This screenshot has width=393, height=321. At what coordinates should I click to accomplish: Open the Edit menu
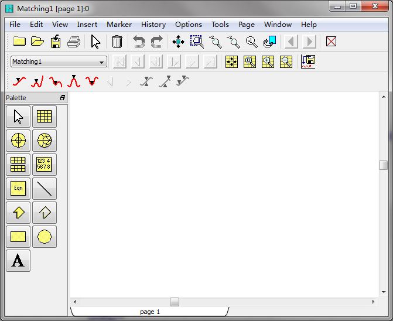tap(36, 25)
